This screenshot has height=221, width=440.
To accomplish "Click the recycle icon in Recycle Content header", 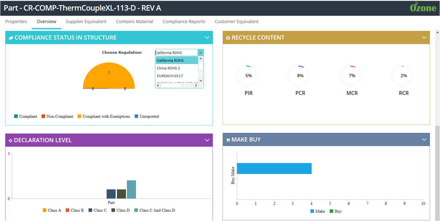I will [228, 38].
